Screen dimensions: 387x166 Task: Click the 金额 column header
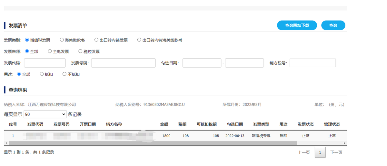tap(164, 124)
